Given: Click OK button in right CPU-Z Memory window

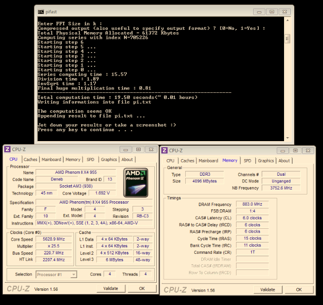Looking at the screenshot, I should coord(299,289).
